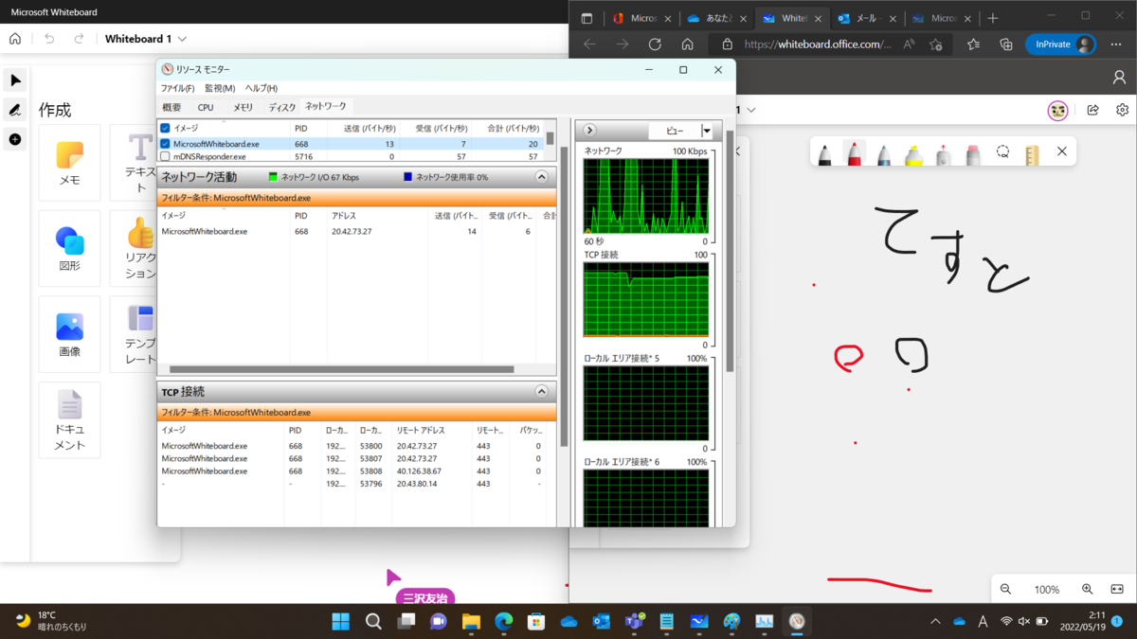
Task: Click the vertical scrollbar of graph pane
Action: 730,251
